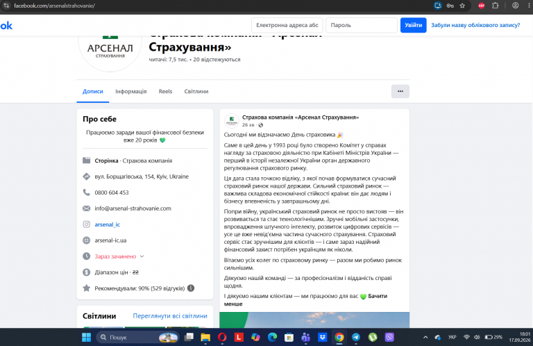Open Microsoft Teams from the taskbar
The image size is (533, 346).
(x=305, y=337)
